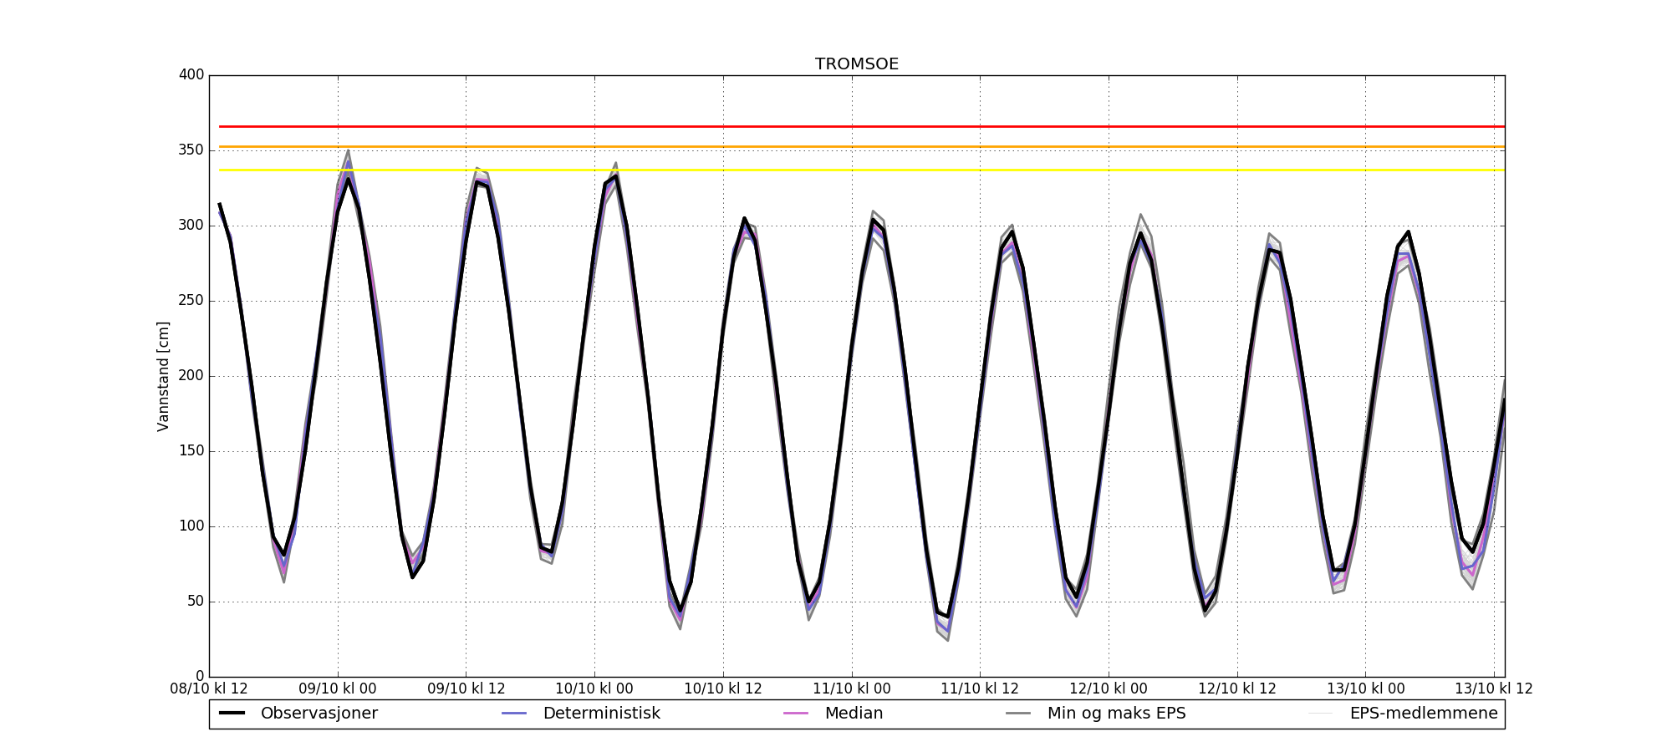Click the 400 y-axis tick label
The width and height of the screenshot is (1672, 752).
[191, 75]
